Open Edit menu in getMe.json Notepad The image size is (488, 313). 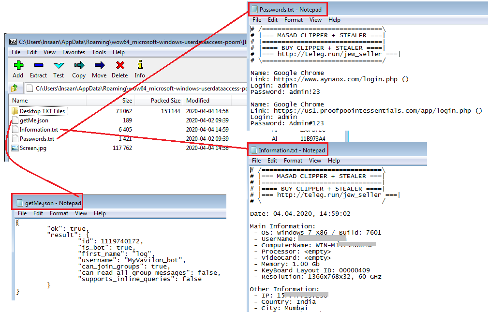point(38,213)
